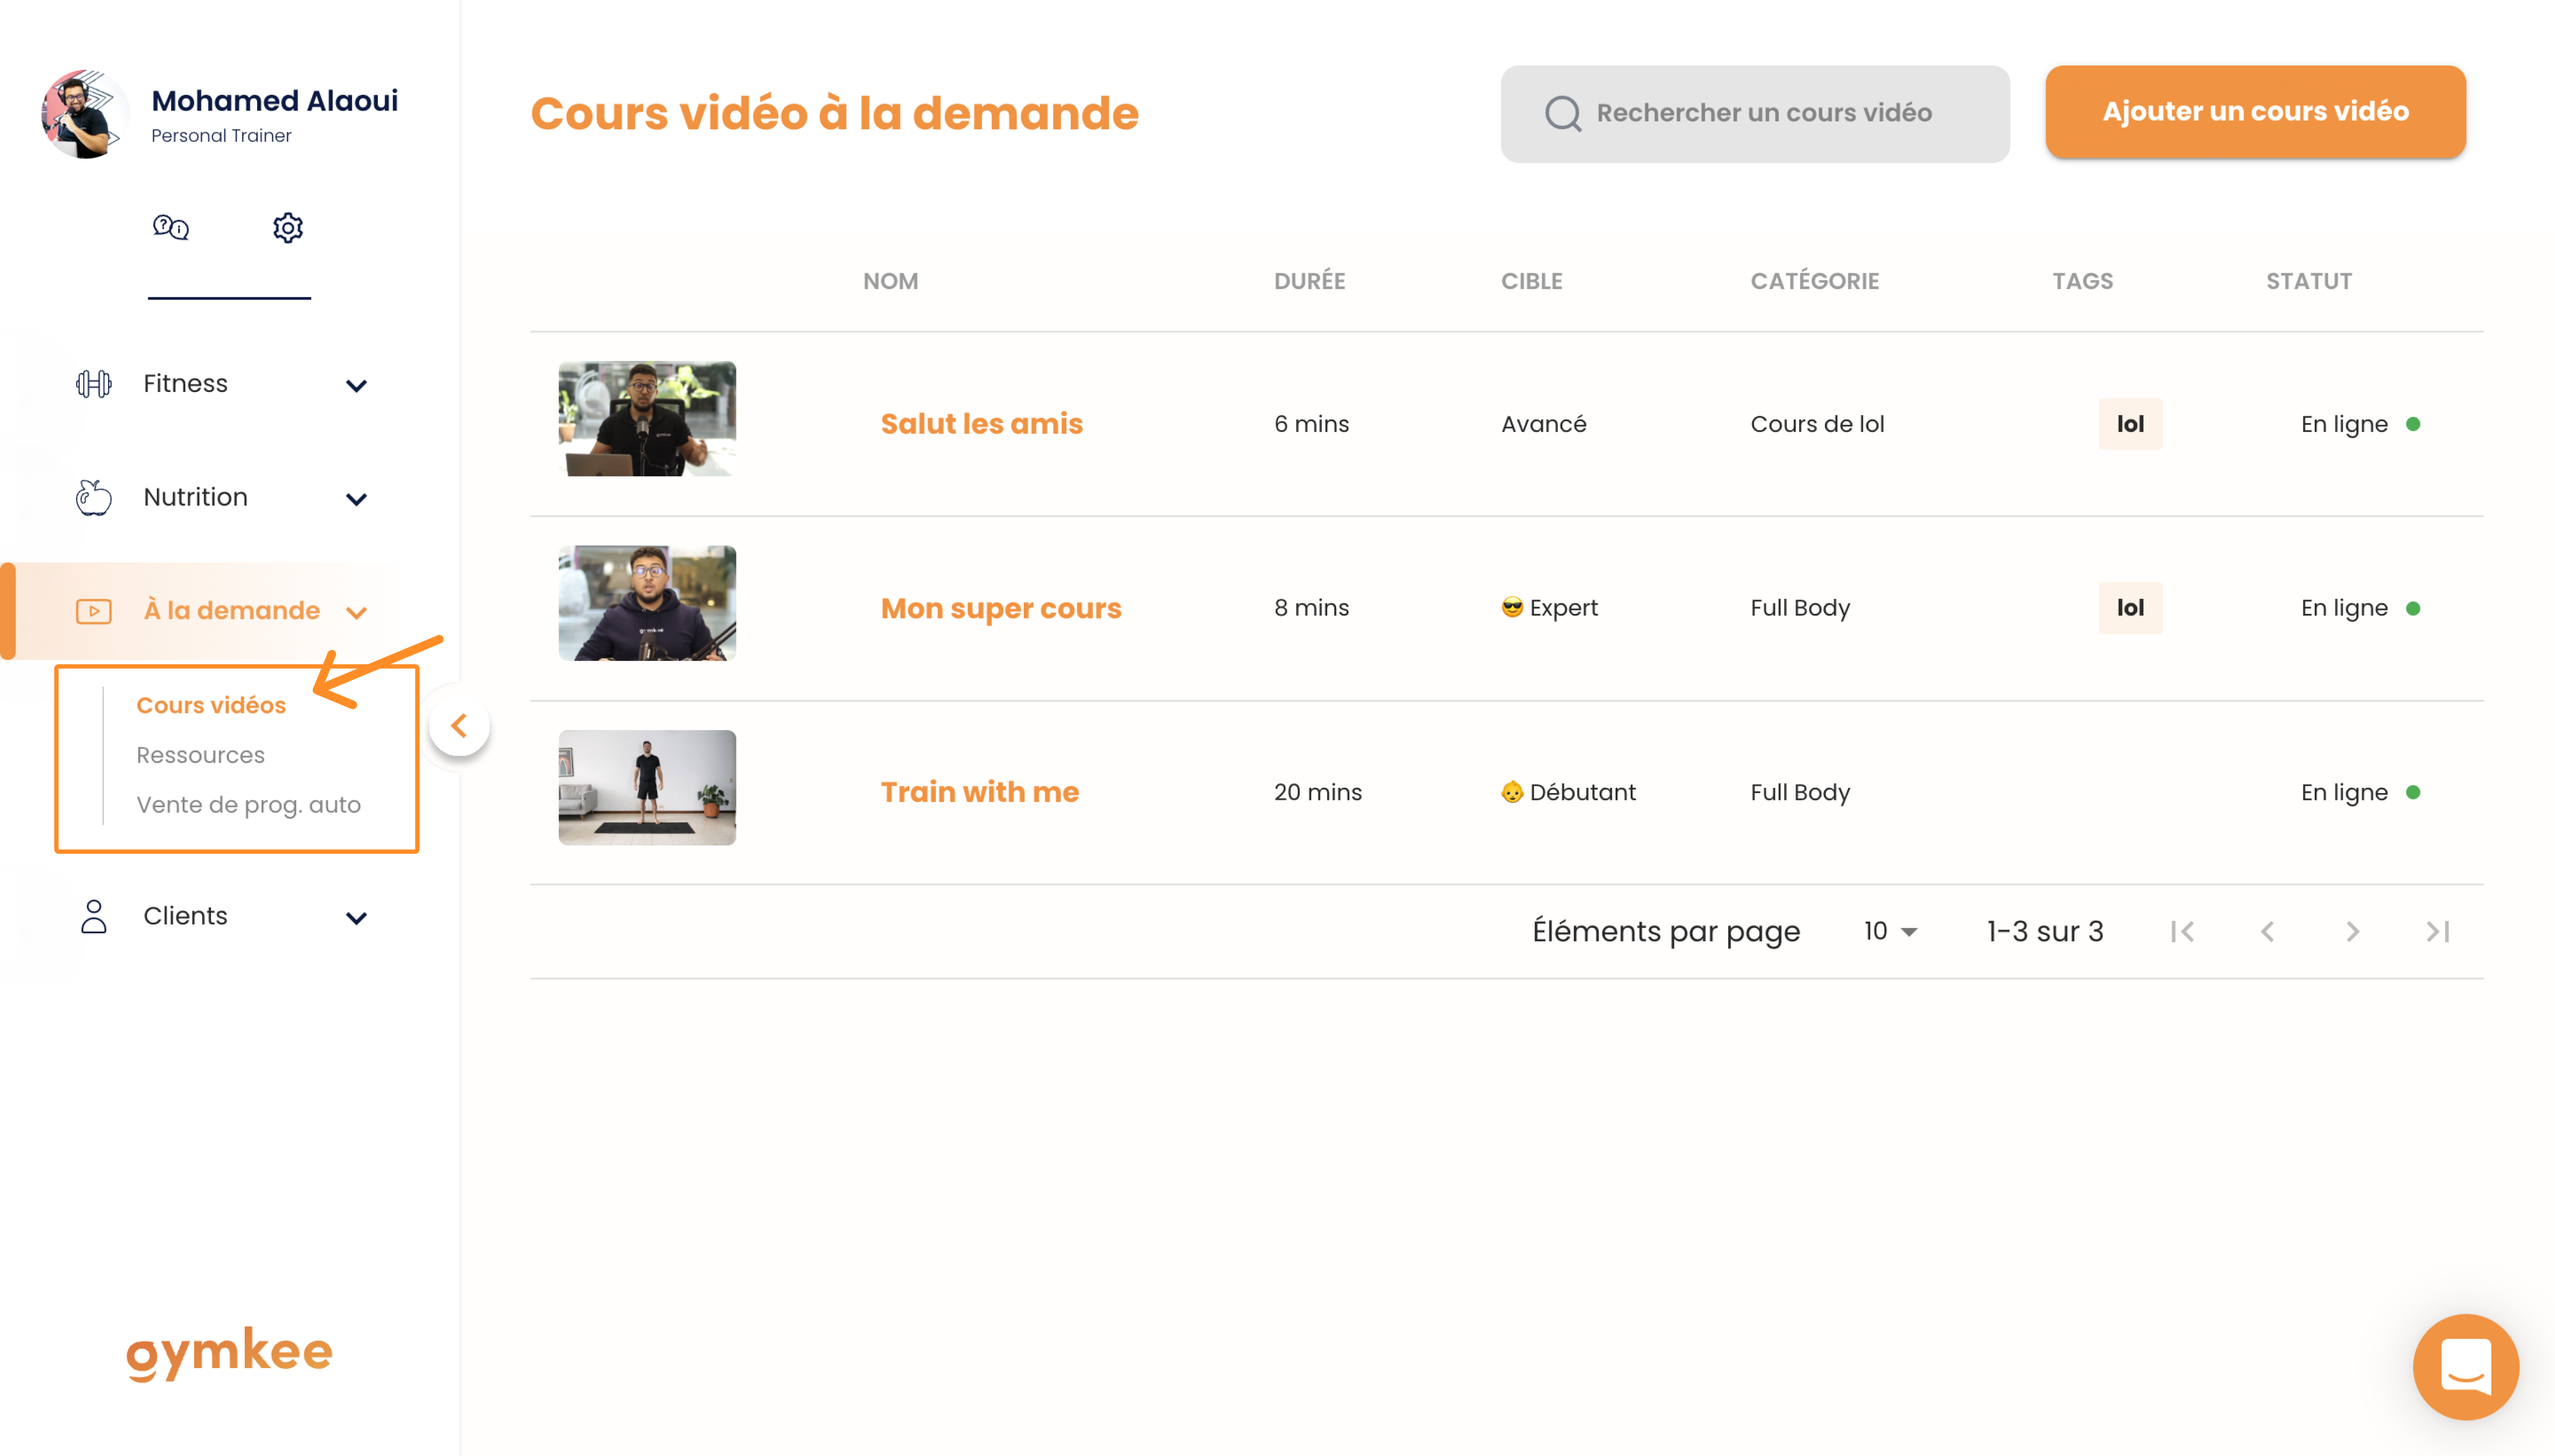Go to first page of results
This screenshot has height=1456, width=2555.
(2182, 932)
